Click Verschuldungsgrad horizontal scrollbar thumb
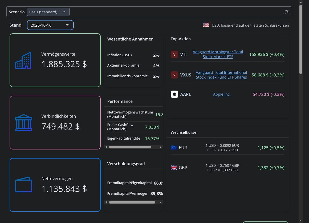This screenshot has height=223, width=309. coord(132,202)
